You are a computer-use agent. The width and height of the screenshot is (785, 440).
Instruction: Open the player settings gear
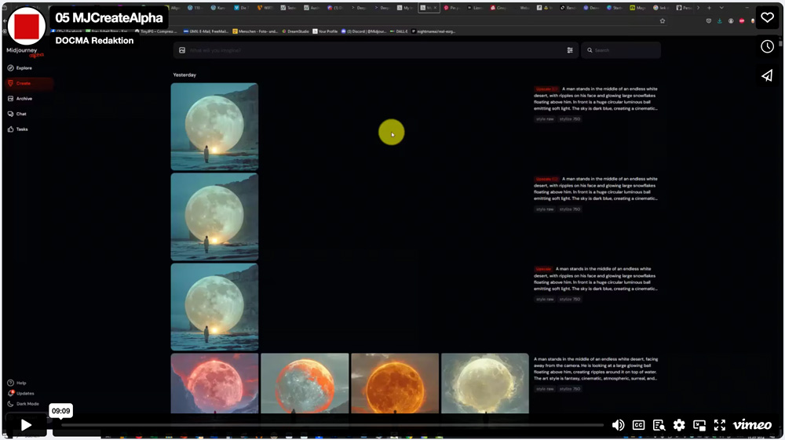tap(679, 425)
